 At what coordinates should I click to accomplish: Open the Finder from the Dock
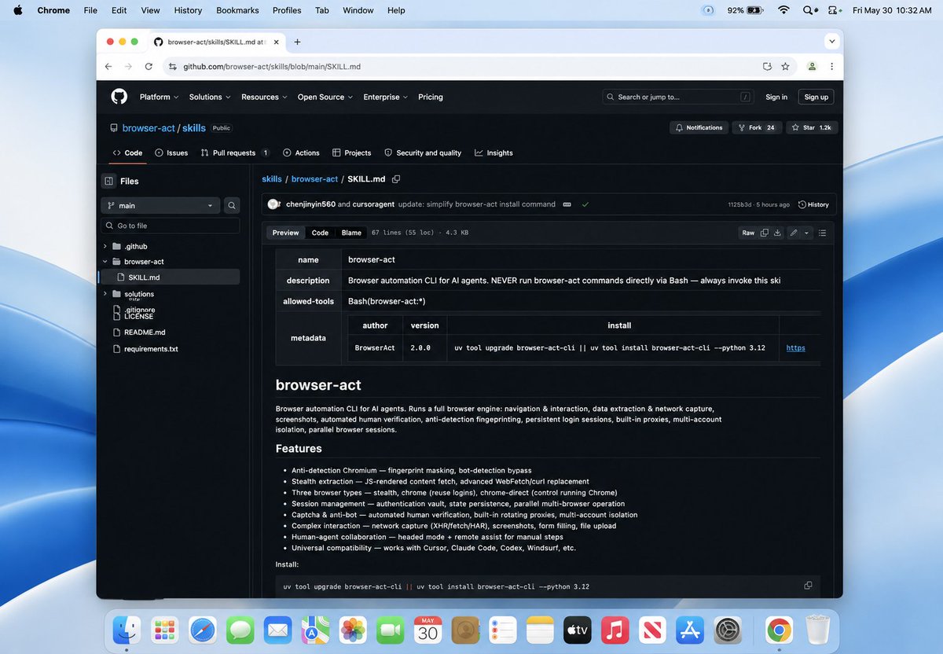[127, 630]
